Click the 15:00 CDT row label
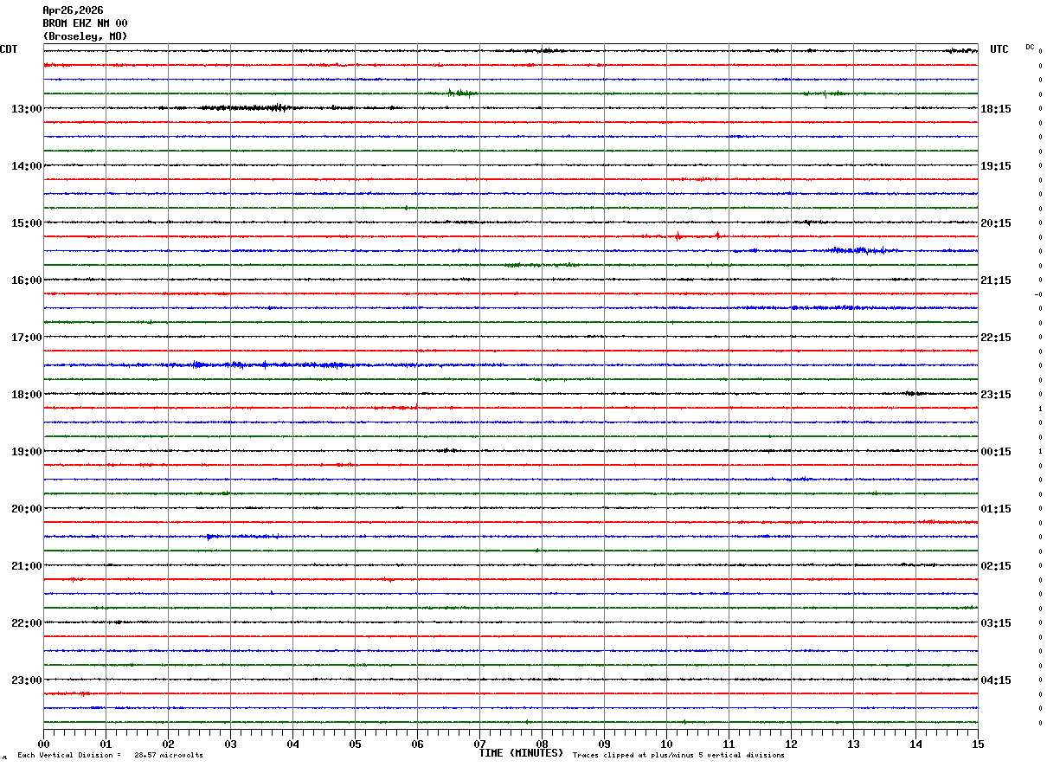The height and width of the screenshot is (767, 1047). [x=26, y=223]
